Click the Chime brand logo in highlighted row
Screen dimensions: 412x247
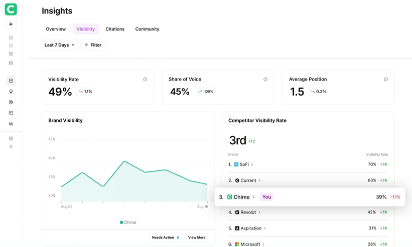(229, 197)
